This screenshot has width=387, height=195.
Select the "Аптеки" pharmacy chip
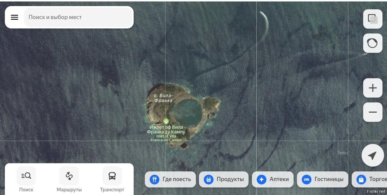(x=273, y=179)
